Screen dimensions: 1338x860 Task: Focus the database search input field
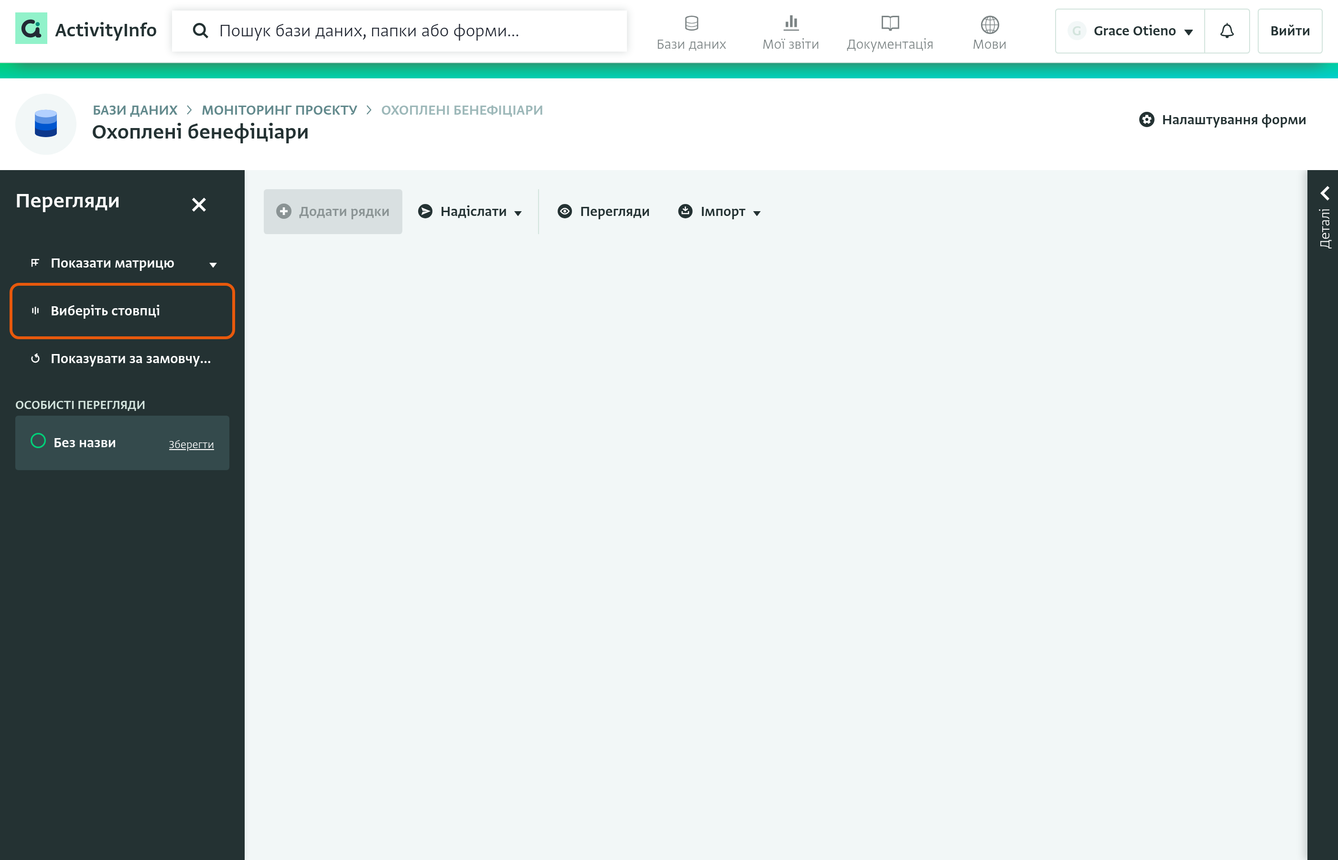click(x=399, y=31)
